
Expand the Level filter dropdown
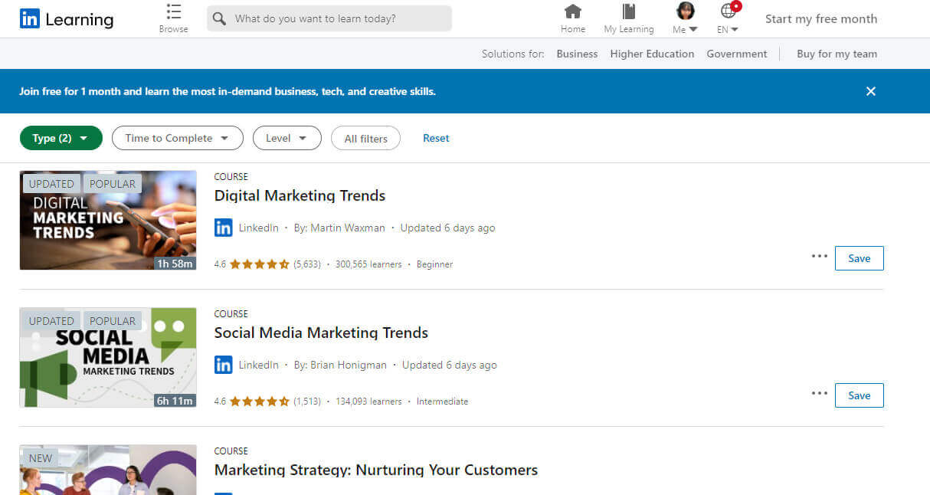[x=287, y=138]
